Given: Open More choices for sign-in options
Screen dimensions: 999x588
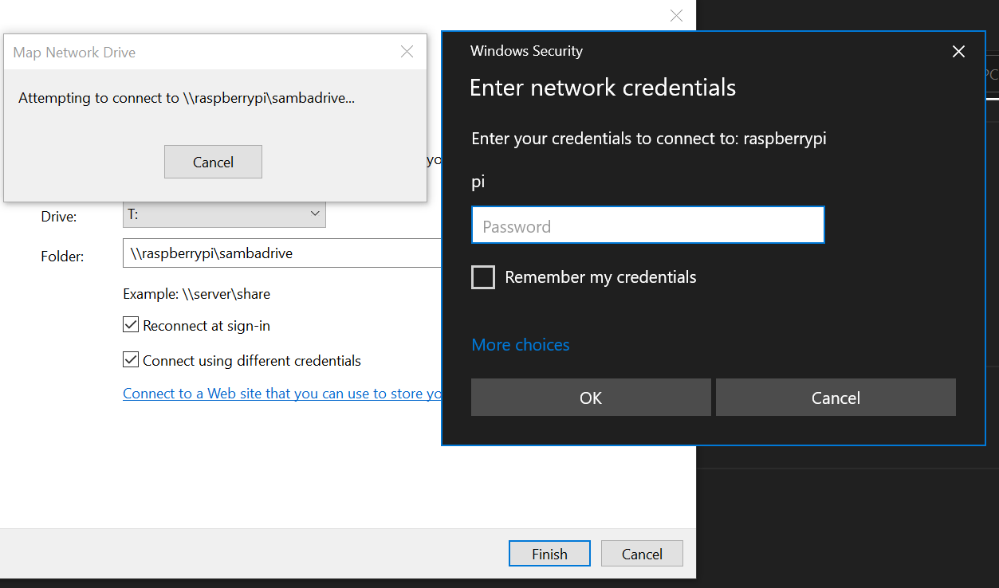Looking at the screenshot, I should 520,344.
